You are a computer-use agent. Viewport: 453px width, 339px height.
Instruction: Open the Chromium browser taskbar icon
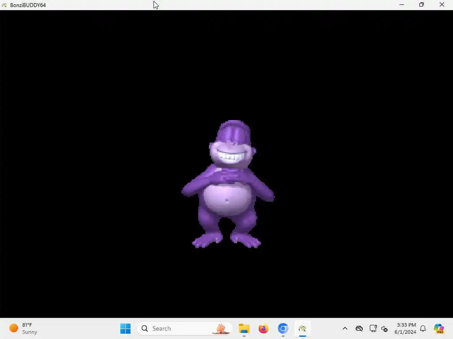(x=283, y=328)
